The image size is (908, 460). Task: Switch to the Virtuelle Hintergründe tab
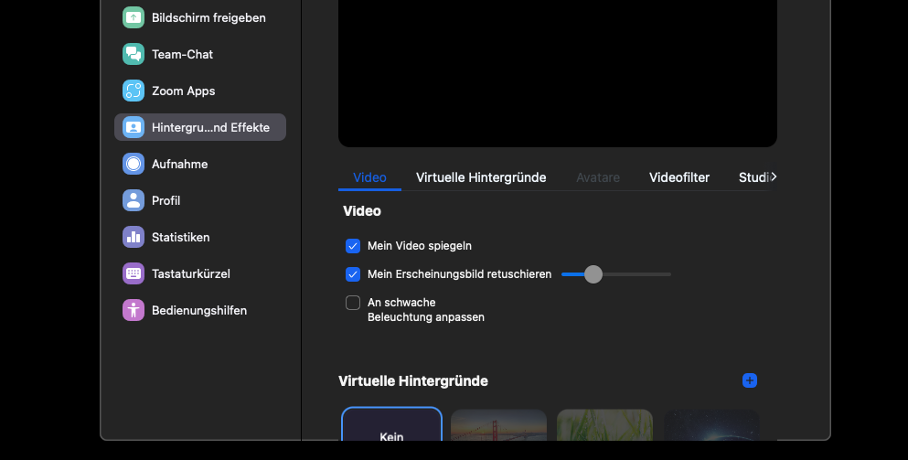481,177
